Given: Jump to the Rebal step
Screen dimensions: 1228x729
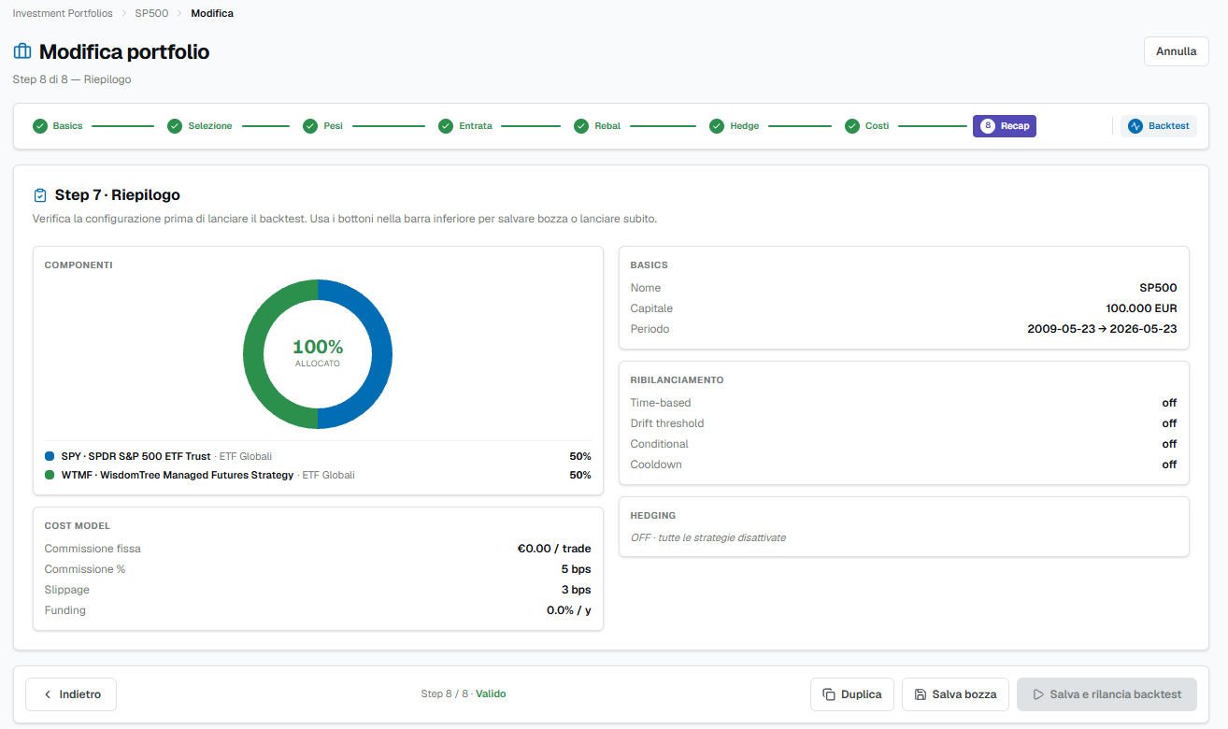Looking at the screenshot, I should point(597,126).
